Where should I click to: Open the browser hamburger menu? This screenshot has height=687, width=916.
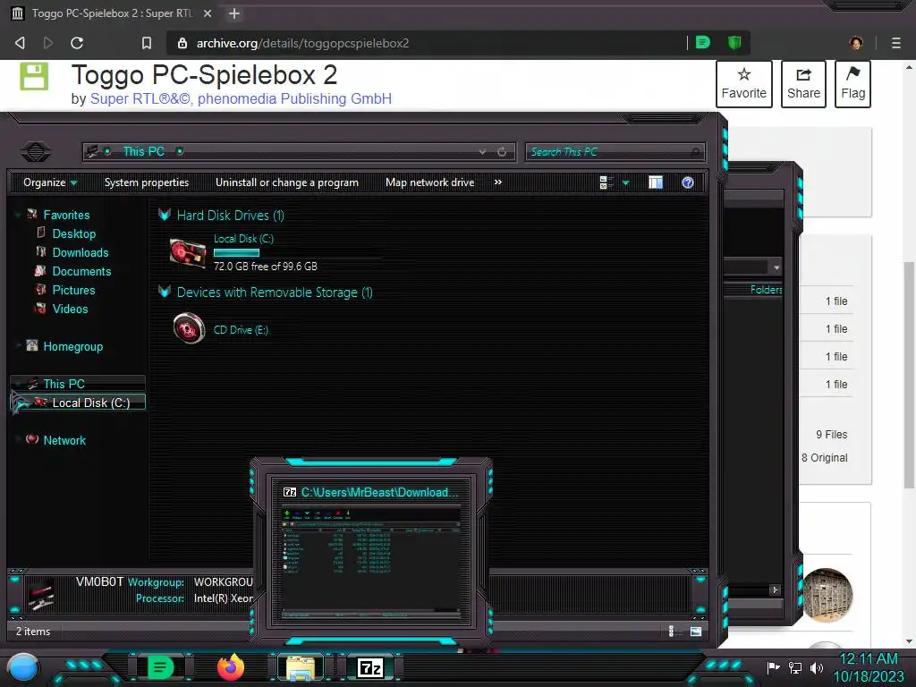click(896, 43)
